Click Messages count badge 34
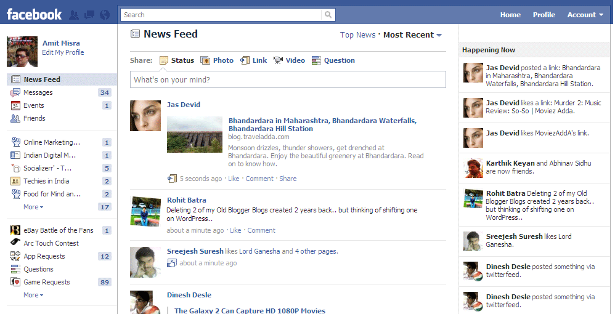The height and width of the screenshot is (314, 615). (x=105, y=92)
